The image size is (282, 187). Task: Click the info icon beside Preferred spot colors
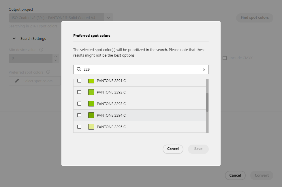[x=48, y=72]
